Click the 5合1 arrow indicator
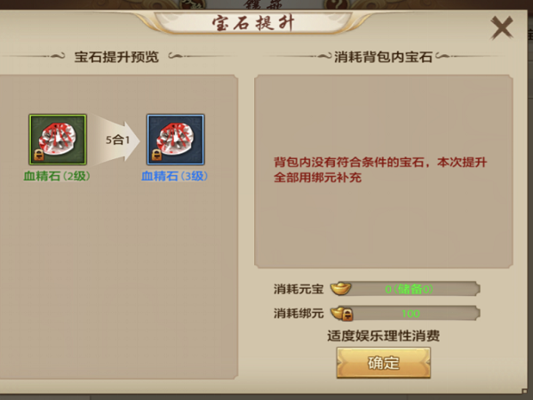This screenshot has height=400, width=533. click(x=116, y=140)
